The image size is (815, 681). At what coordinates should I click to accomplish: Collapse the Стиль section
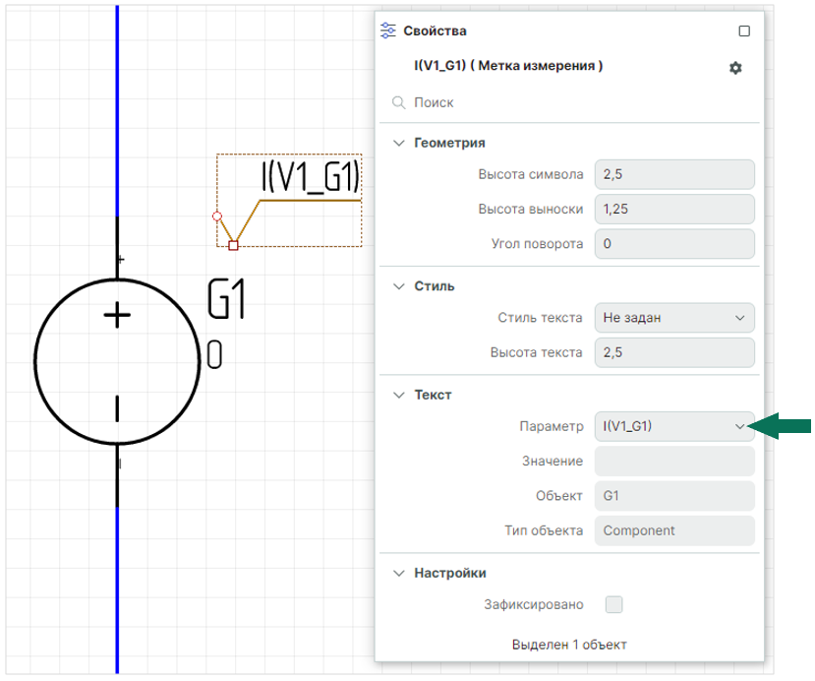pos(399,286)
